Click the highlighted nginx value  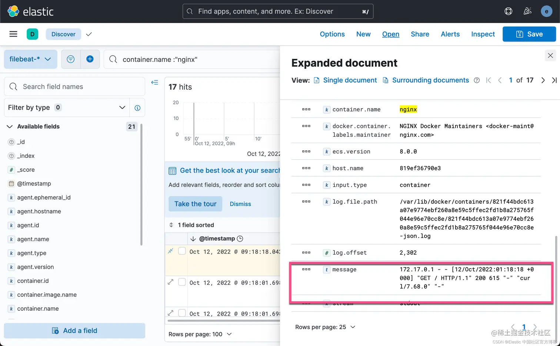pos(408,109)
